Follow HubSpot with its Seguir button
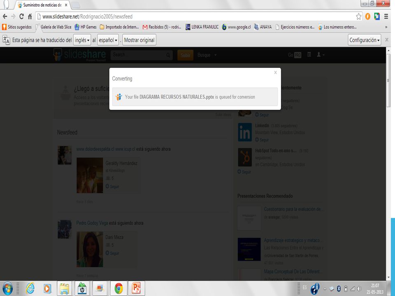Viewport: 395px width, 296px height. 244,172
